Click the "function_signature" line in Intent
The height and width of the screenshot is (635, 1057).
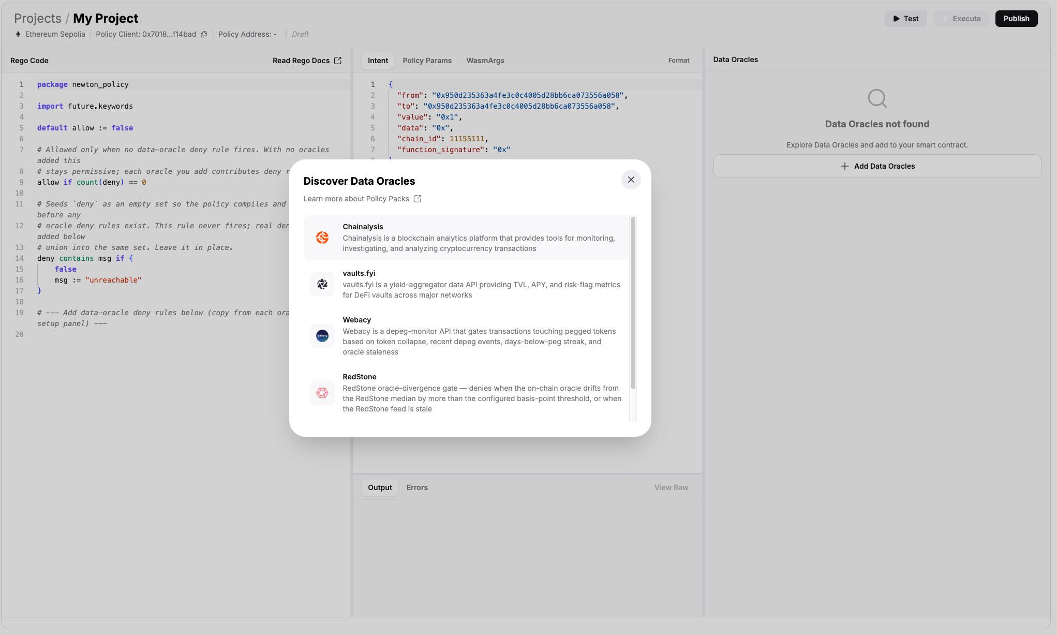coord(453,150)
